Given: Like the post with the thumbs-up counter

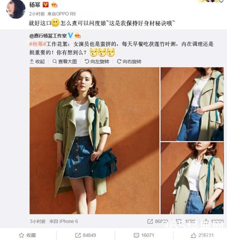Looking at the screenshot, I should point(202,235).
